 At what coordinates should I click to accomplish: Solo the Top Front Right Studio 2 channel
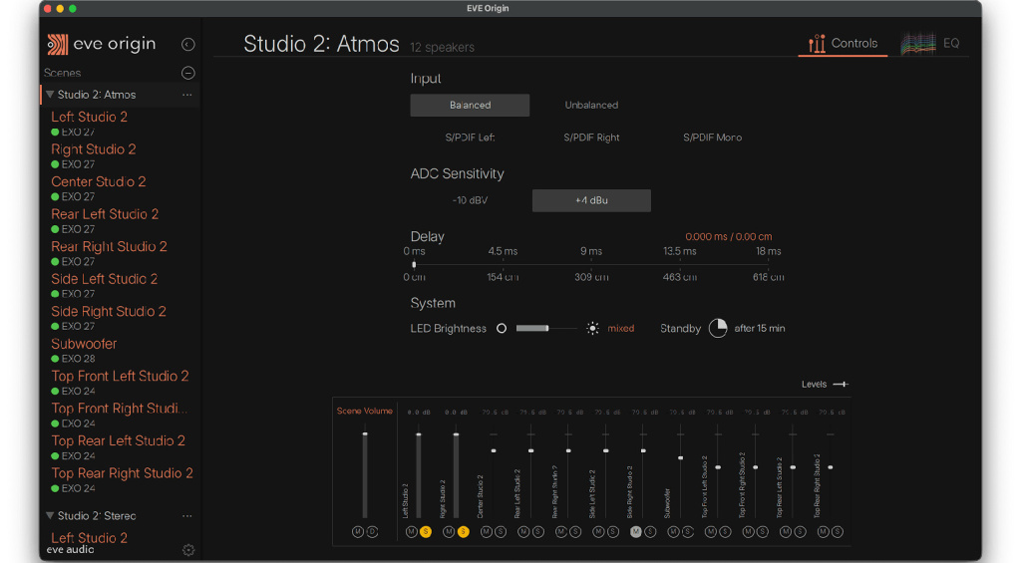763,532
